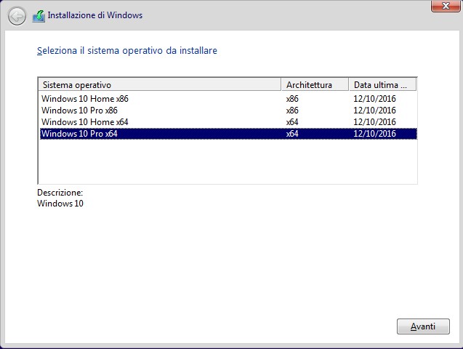463x349 pixels.
Task: Click x86 architecture cell of Home x86 row
Action: click(292, 99)
